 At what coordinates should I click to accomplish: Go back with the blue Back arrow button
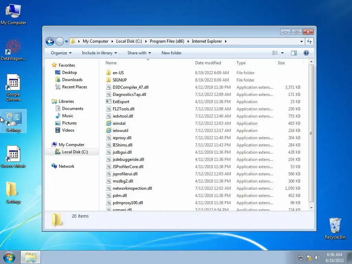point(50,41)
